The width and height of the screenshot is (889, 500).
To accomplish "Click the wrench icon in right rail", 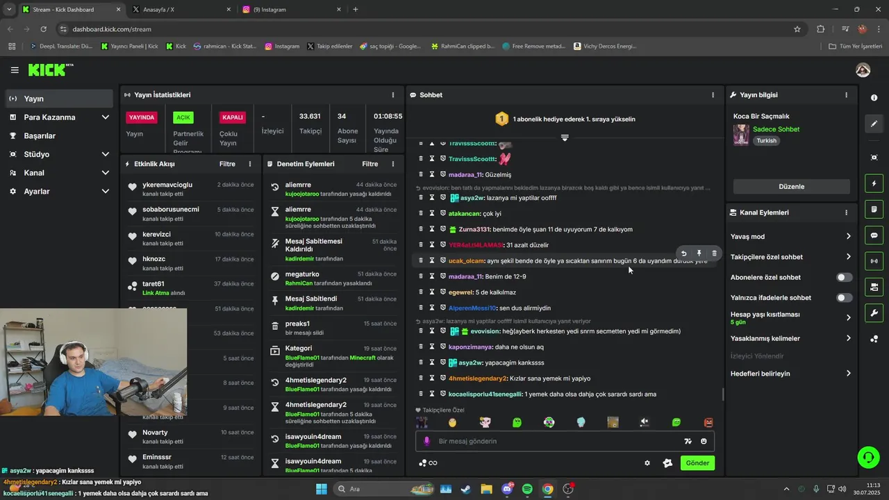I will pyautogui.click(x=874, y=312).
